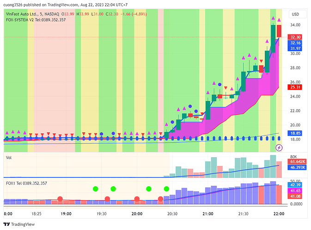Click the 21:30 time axis label
This screenshot has height=230, width=311.
pyautogui.click(x=243, y=214)
